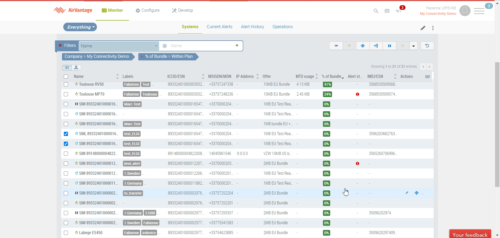This screenshot has height=238, width=500.
Task: Open the Name filter type combo box
Action: 119,46
